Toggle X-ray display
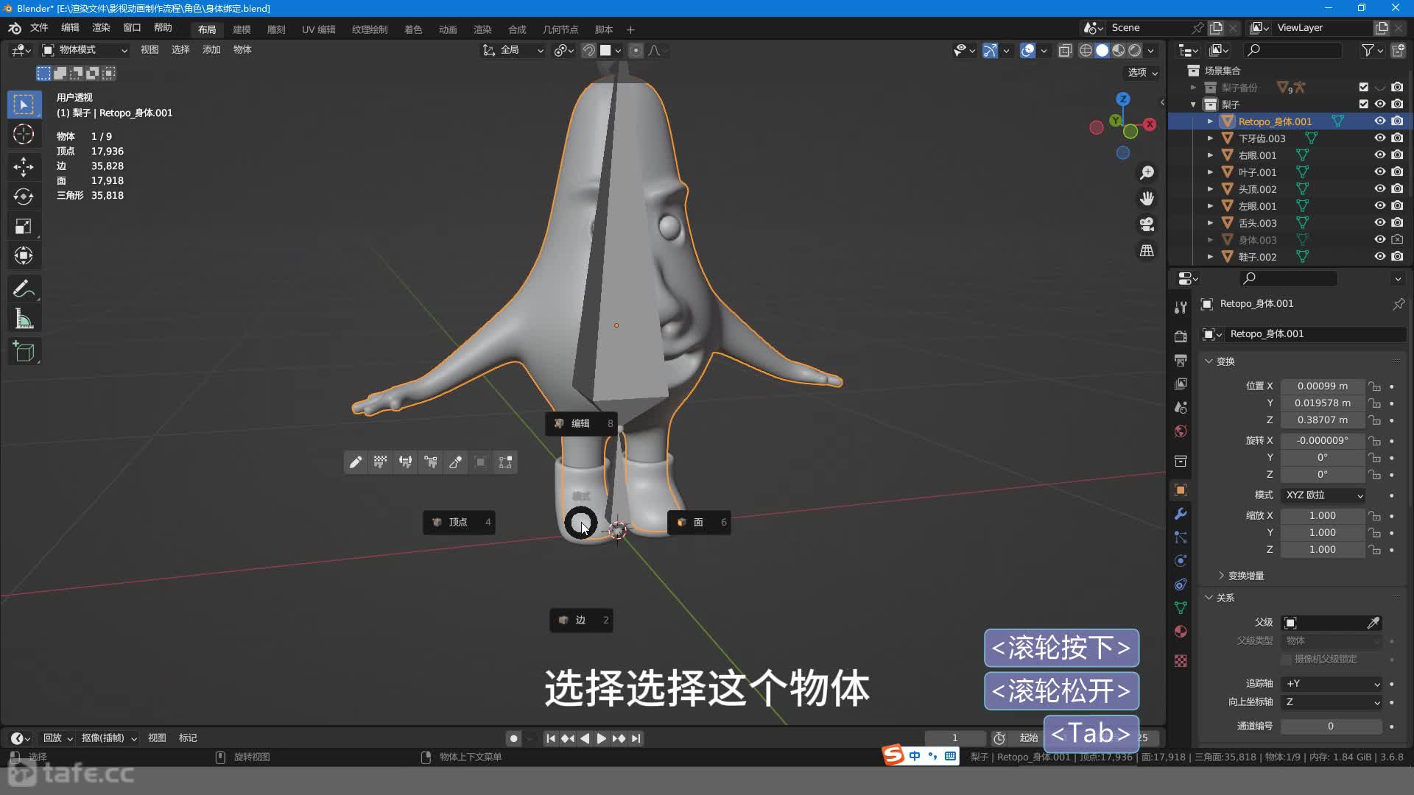The height and width of the screenshot is (795, 1414). [1065, 50]
